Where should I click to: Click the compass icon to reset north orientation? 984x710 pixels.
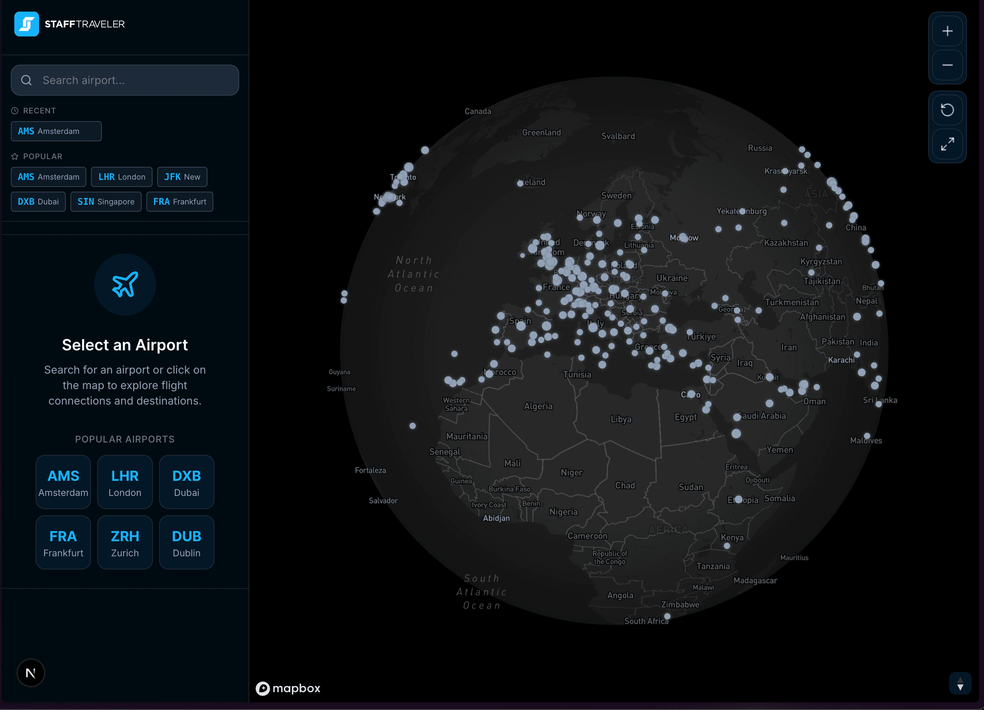30,672
